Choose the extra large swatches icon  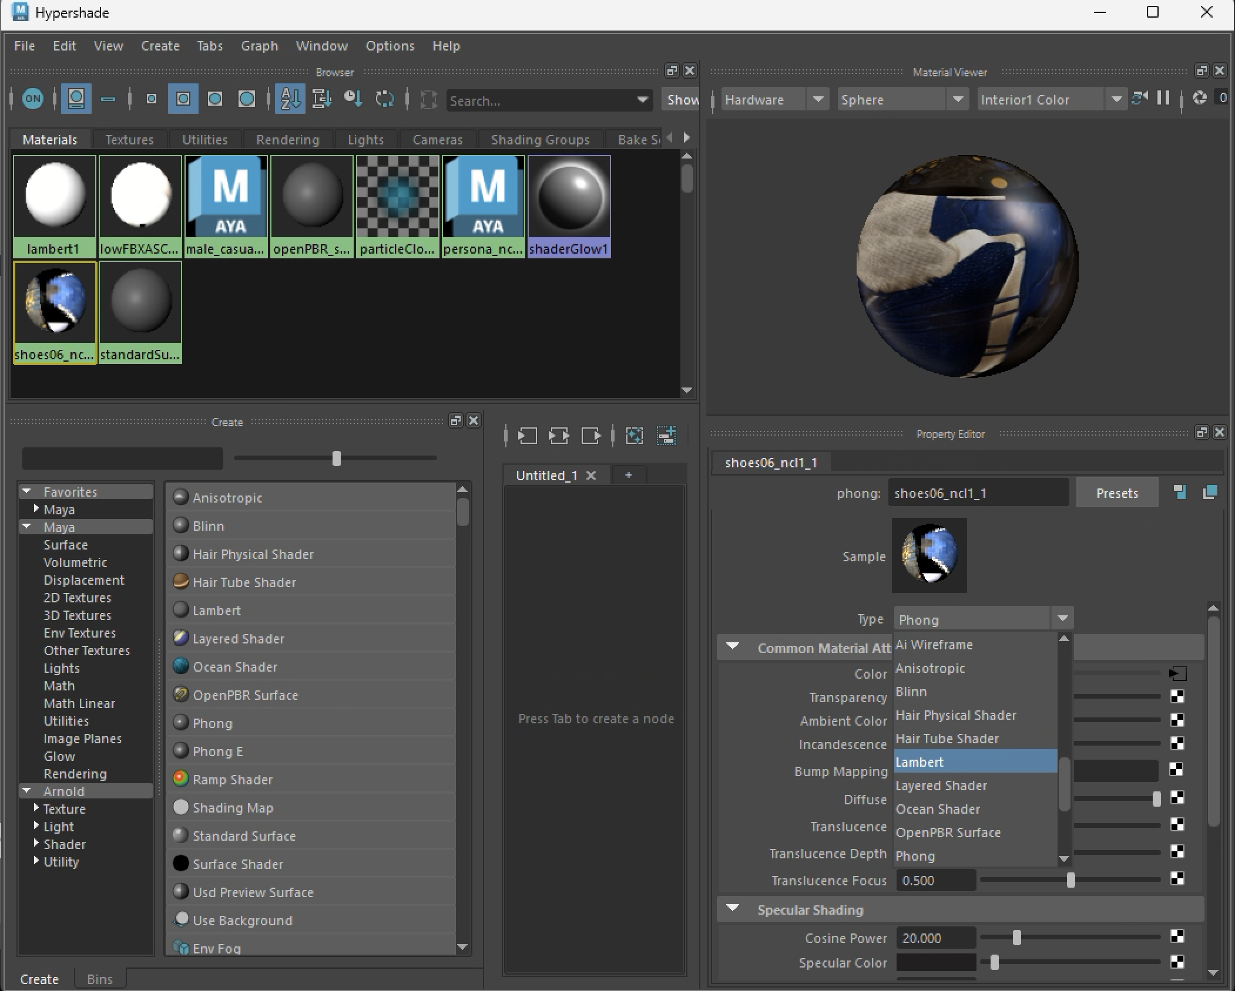[x=247, y=99]
